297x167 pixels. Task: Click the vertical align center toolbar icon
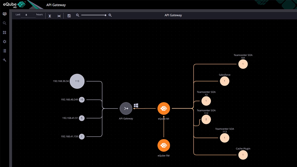(x=50, y=16)
